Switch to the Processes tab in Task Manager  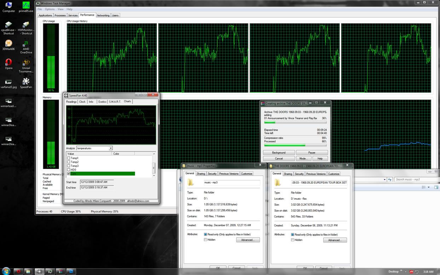(x=60, y=15)
